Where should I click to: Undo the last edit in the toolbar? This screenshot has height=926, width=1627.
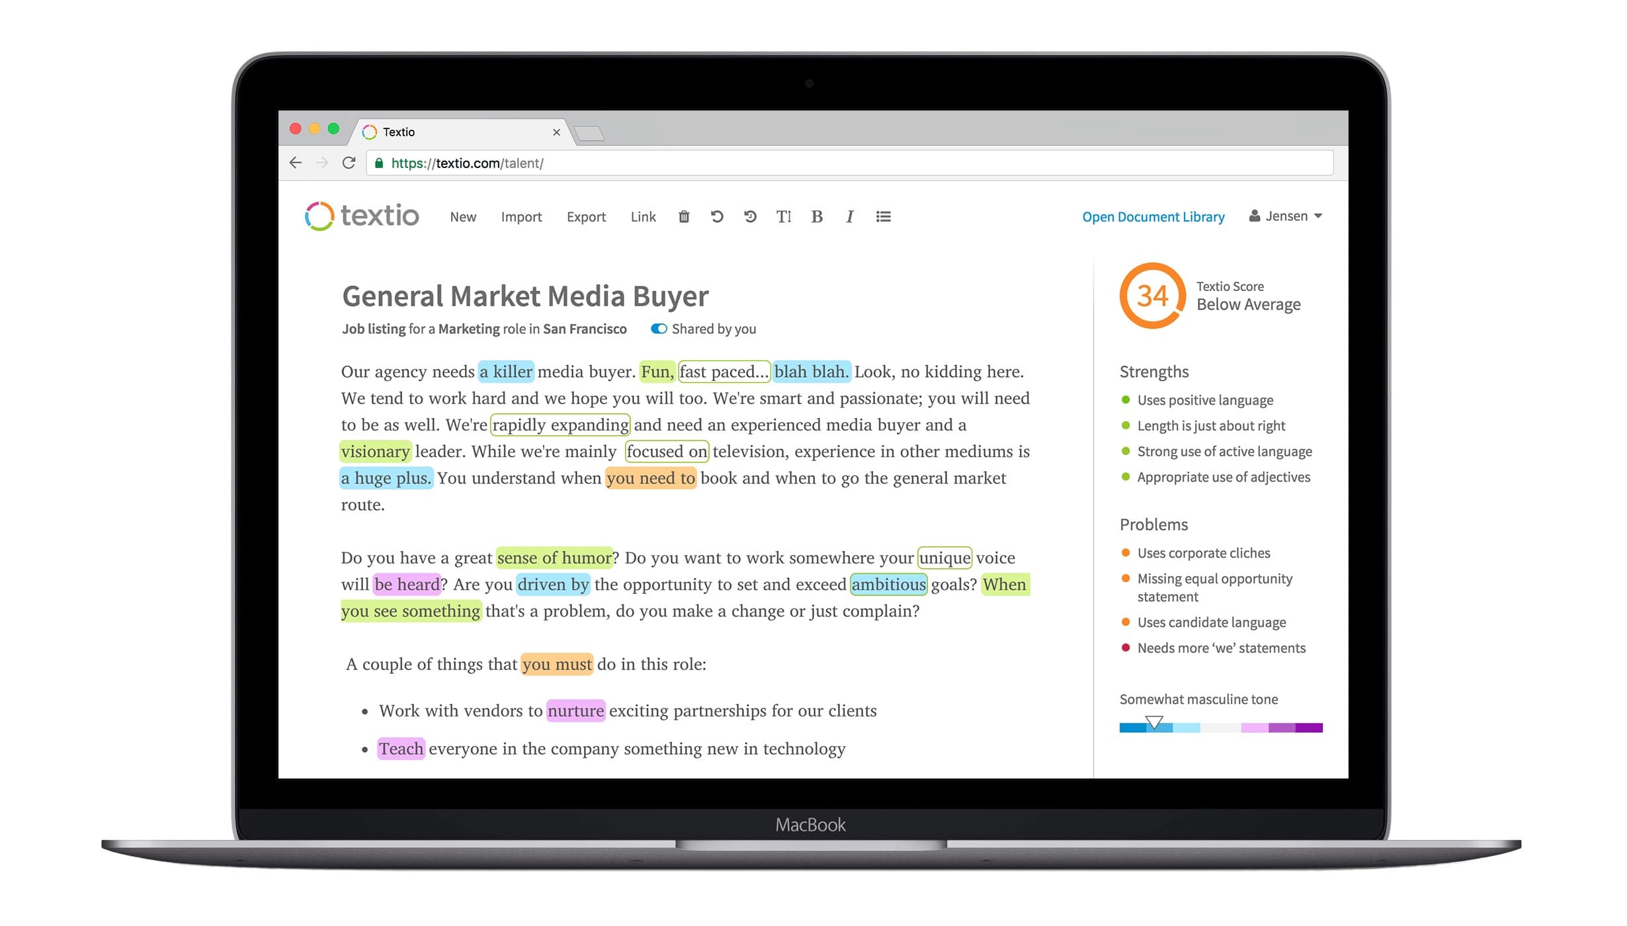tap(717, 217)
